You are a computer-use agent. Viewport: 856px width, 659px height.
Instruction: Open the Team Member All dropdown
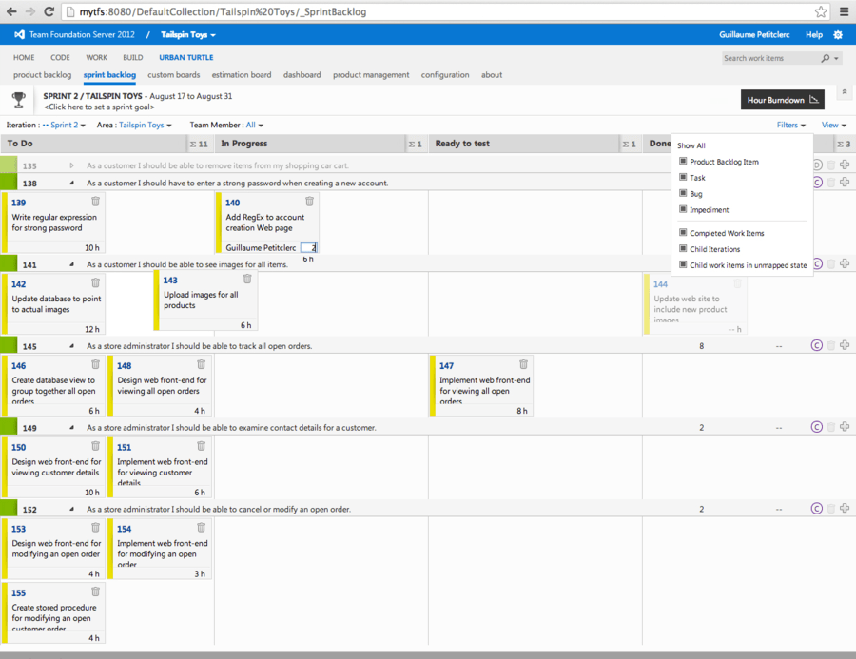254,125
